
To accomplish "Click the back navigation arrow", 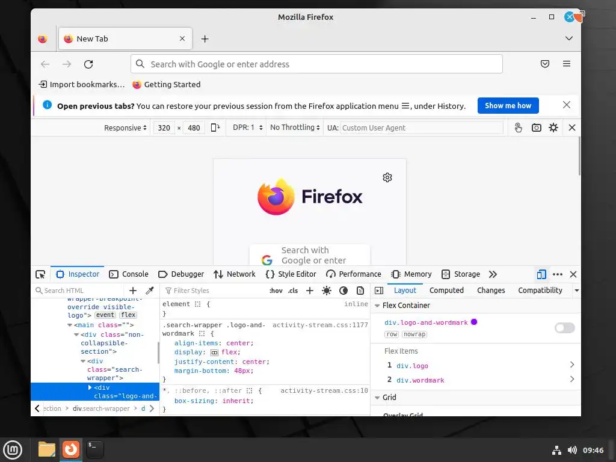I will [x=45, y=64].
